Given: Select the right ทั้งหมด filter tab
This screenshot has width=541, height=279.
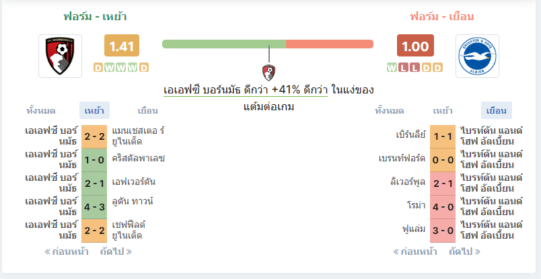Looking at the screenshot, I should [390, 111].
